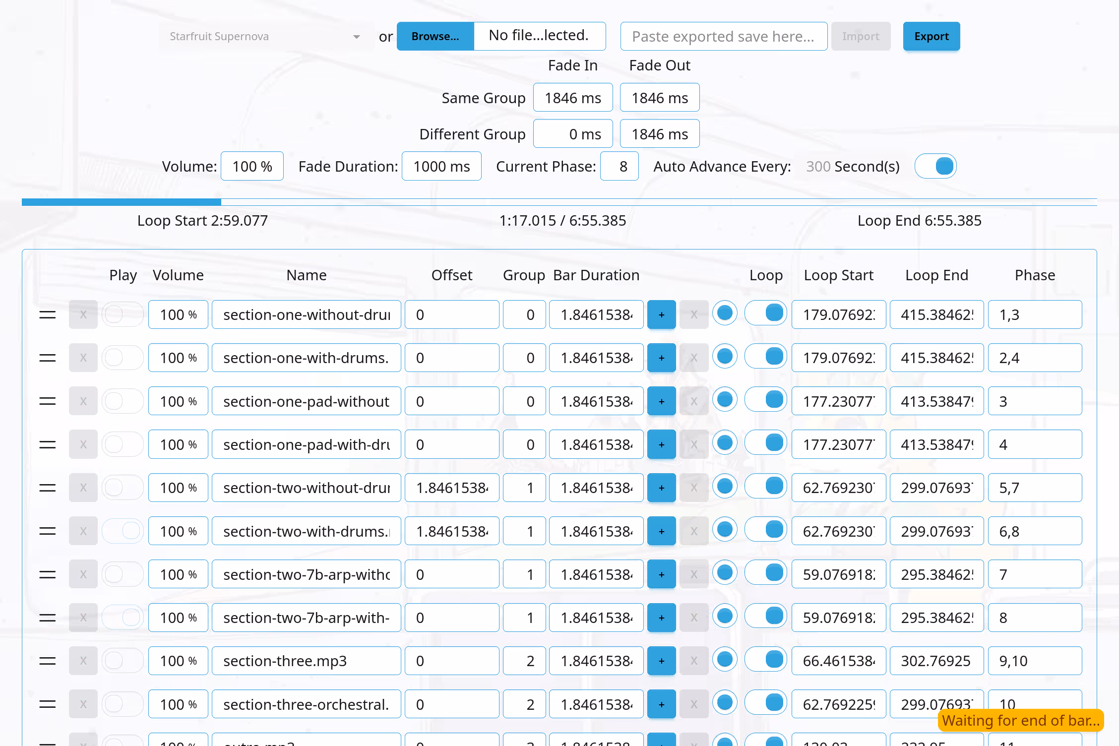The width and height of the screenshot is (1119, 746).
Task: Seek on the playback progress bar
Action: [x=559, y=202]
